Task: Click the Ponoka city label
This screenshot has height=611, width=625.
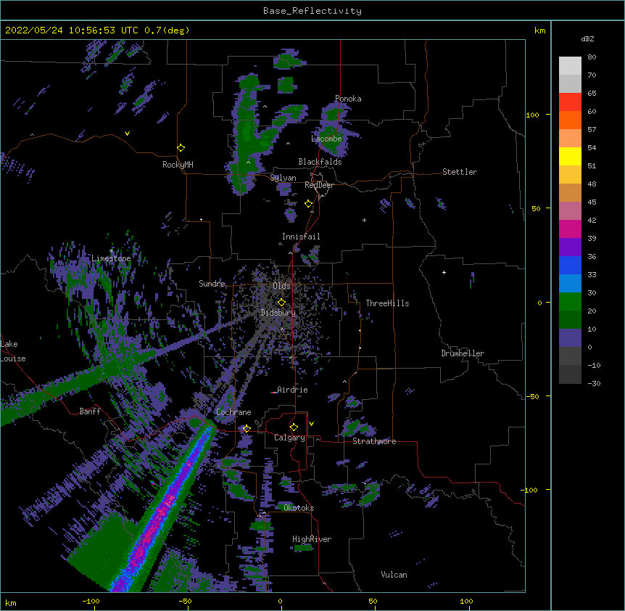Action: click(x=348, y=99)
